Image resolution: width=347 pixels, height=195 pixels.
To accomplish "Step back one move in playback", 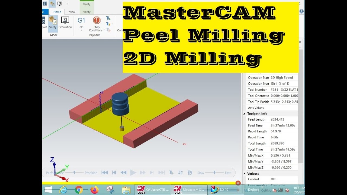I will 114,173.
